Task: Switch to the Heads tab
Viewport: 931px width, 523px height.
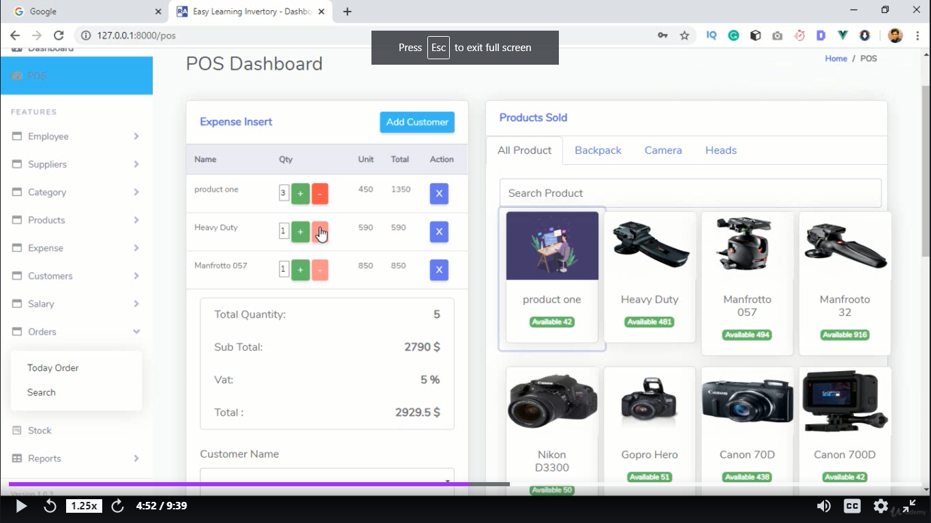Action: point(721,150)
